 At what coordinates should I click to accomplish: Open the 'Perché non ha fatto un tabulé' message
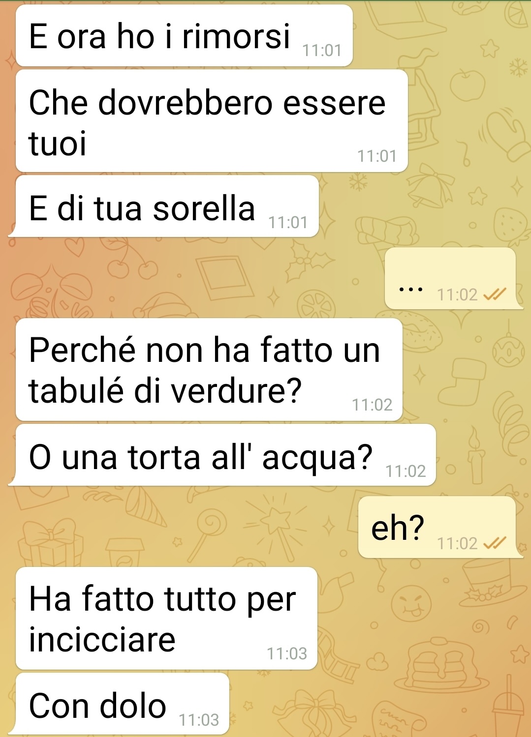tap(209, 370)
